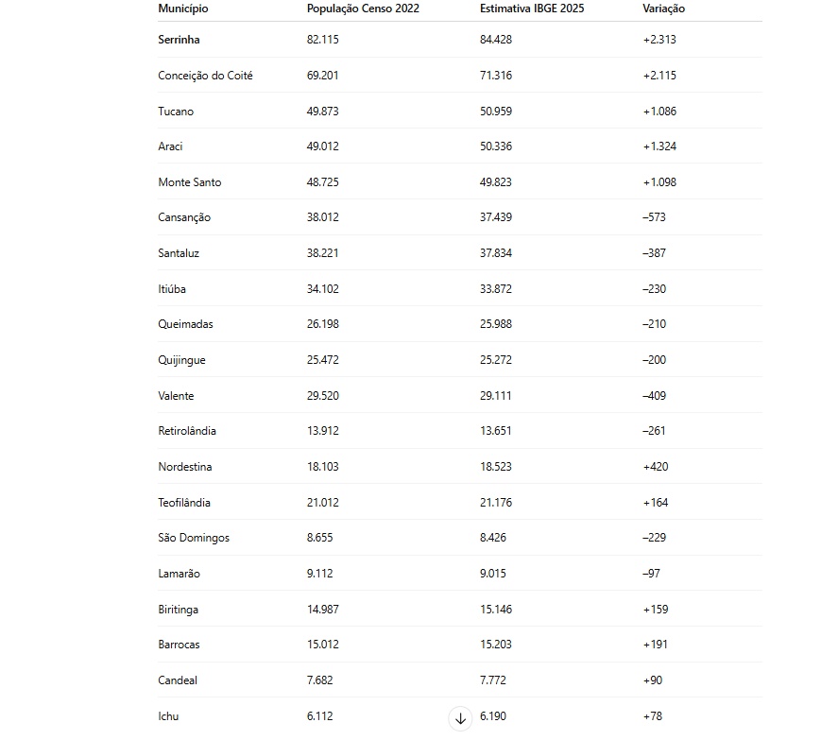Click the População Censo 2022 header
This screenshot has height=740, width=821.
point(363,9)
